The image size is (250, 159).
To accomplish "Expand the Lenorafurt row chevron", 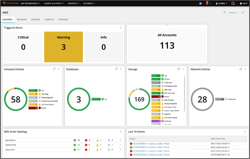I will [120, 150].
